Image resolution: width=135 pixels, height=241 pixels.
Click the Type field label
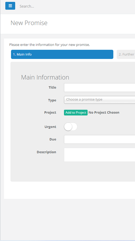[x=52, y=100]
